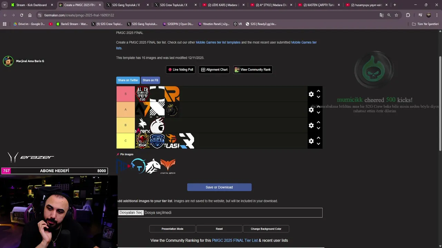Click the translate page icon
442x248 pixels.
pos(382,15)
